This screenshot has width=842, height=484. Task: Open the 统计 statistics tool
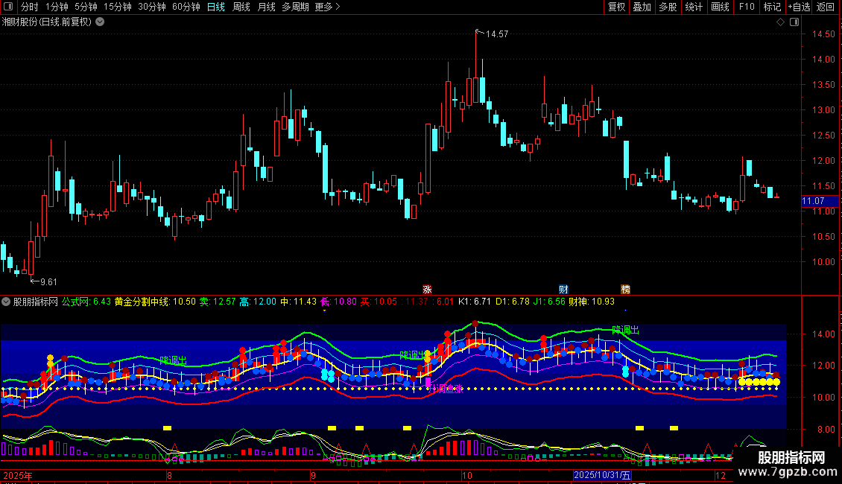694,7
